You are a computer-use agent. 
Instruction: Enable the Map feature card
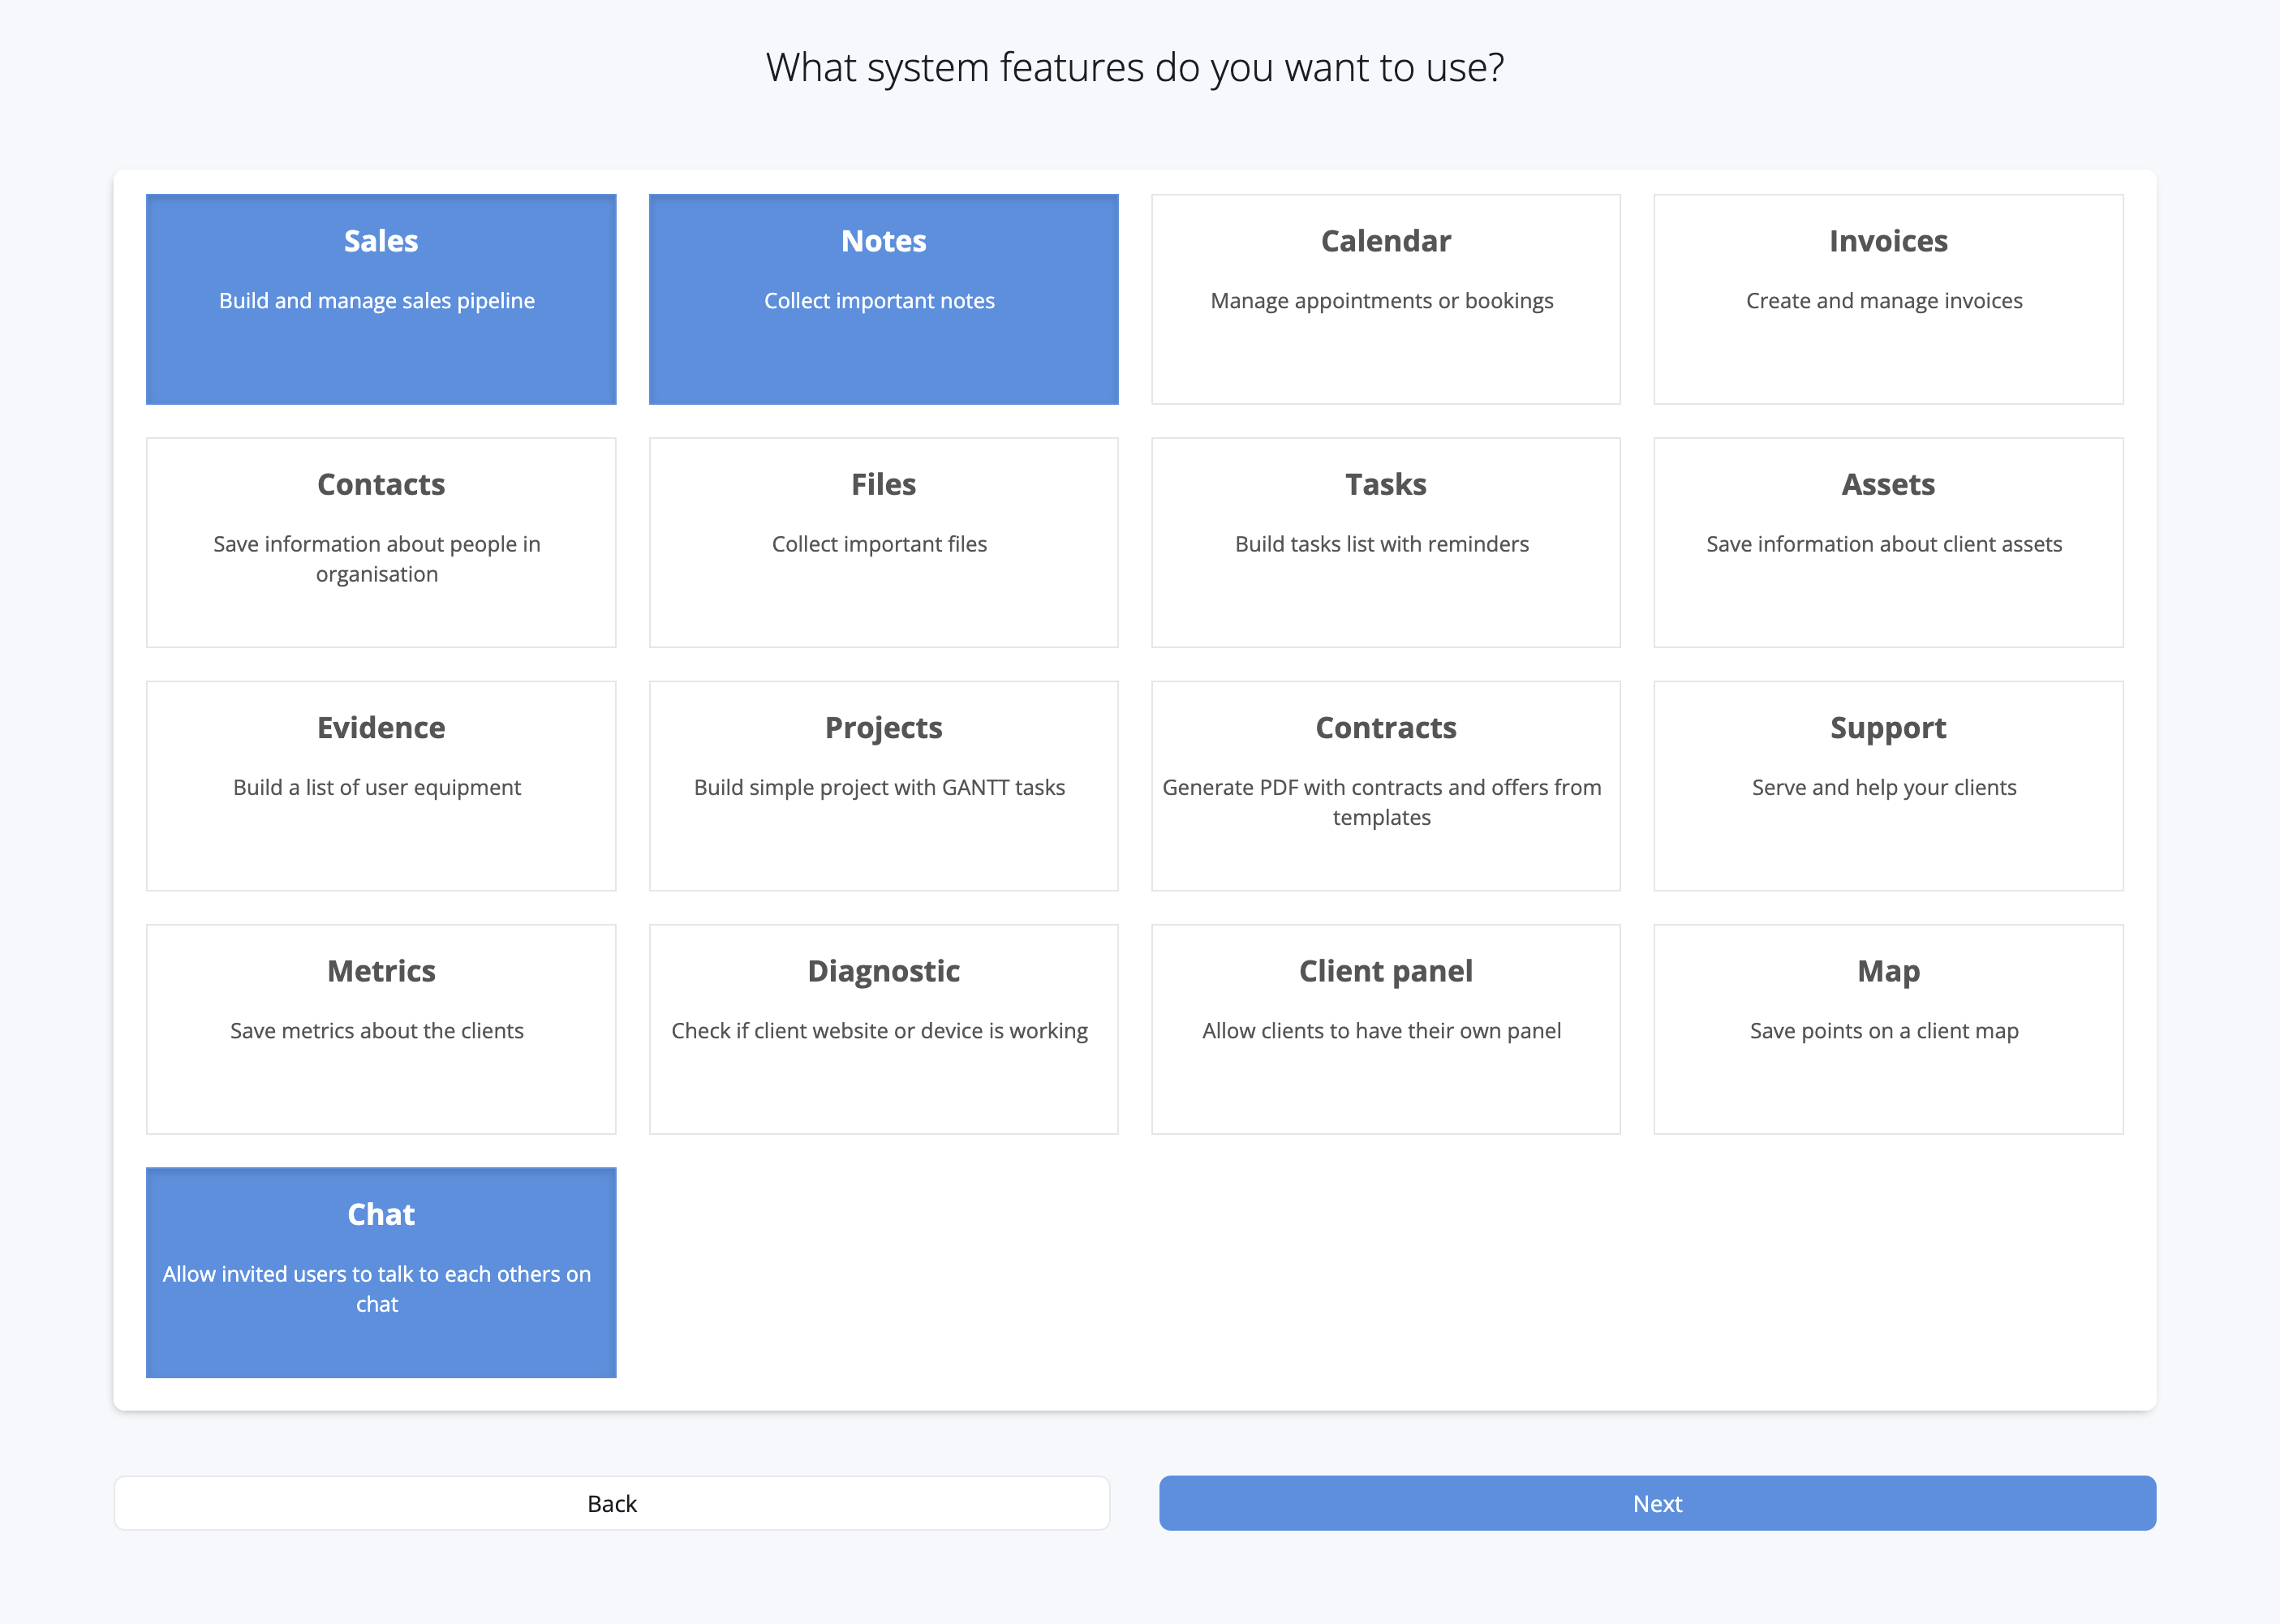pos(1887,1028)
